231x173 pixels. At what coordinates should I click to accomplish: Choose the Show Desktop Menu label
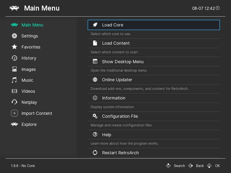(123, 62)
